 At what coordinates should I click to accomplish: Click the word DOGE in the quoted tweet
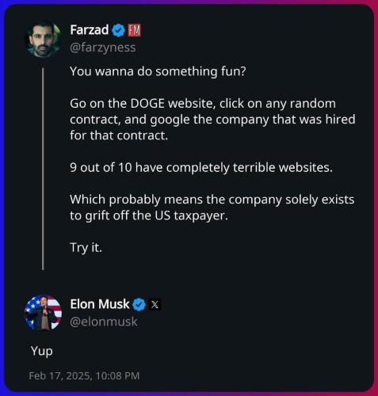(x=147, y=104)
